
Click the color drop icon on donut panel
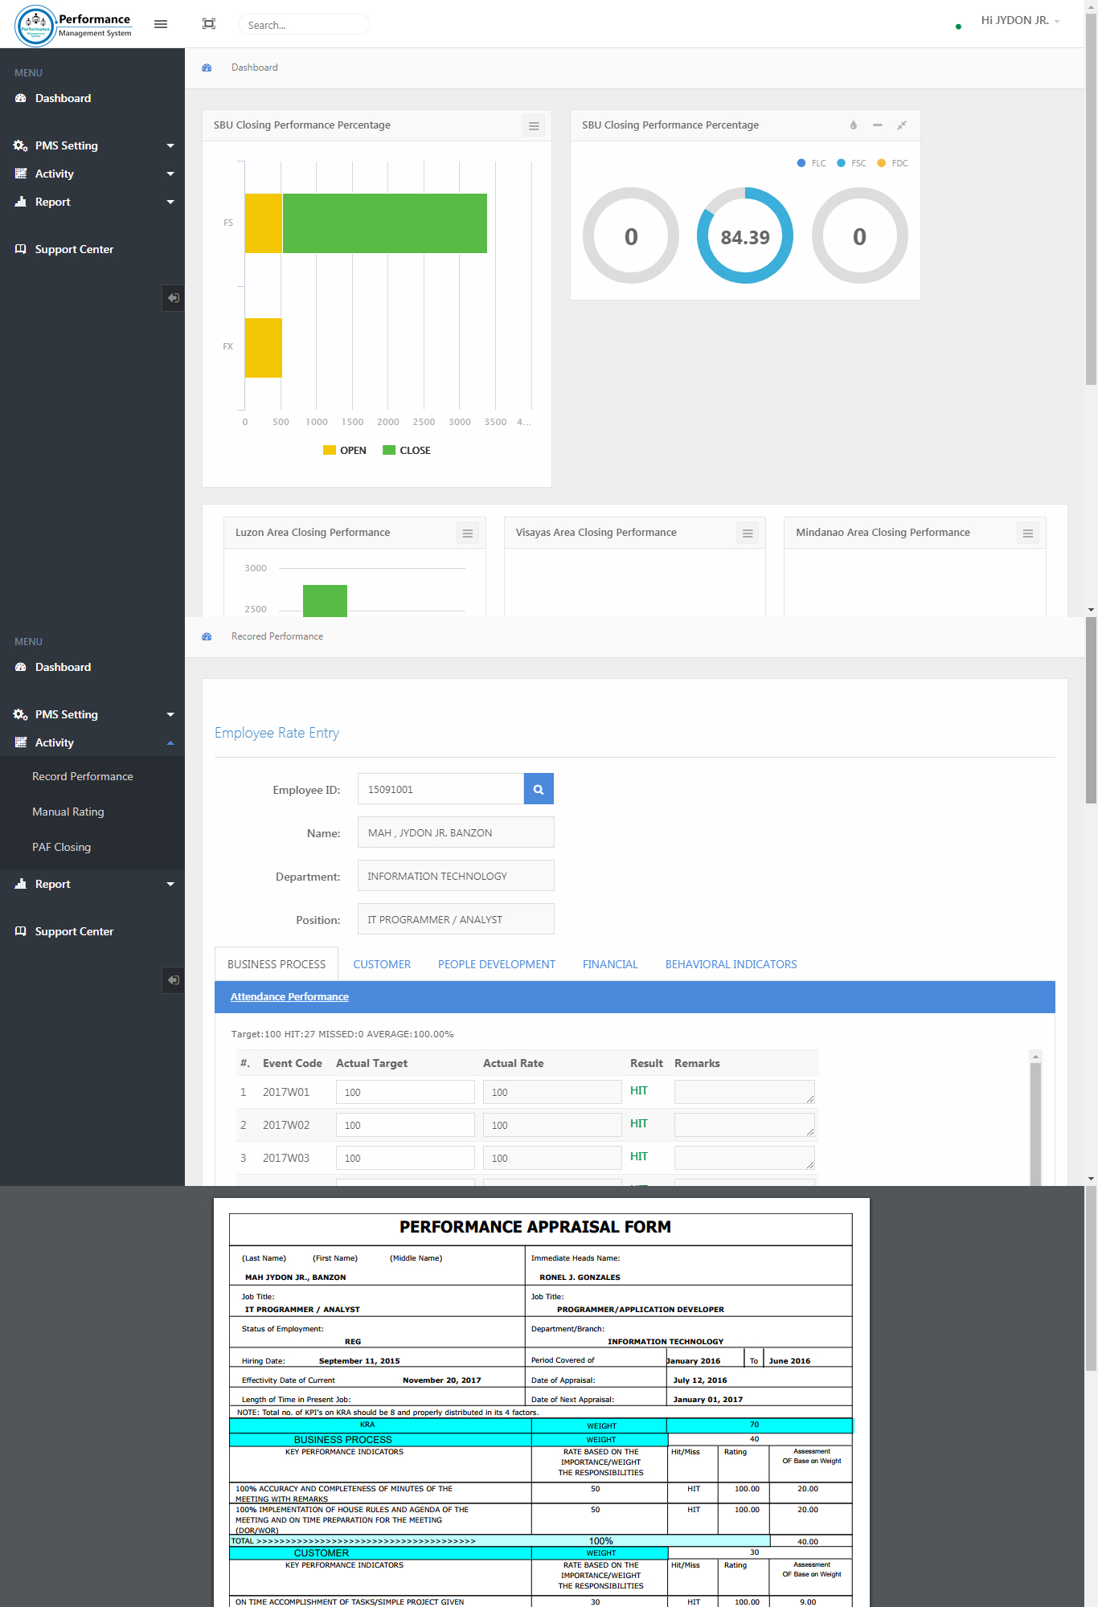click(854, 125)
